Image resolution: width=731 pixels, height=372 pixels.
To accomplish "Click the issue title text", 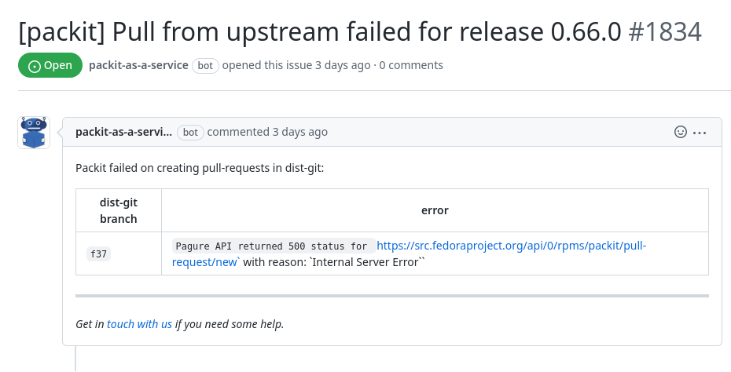I will point(314,31).
